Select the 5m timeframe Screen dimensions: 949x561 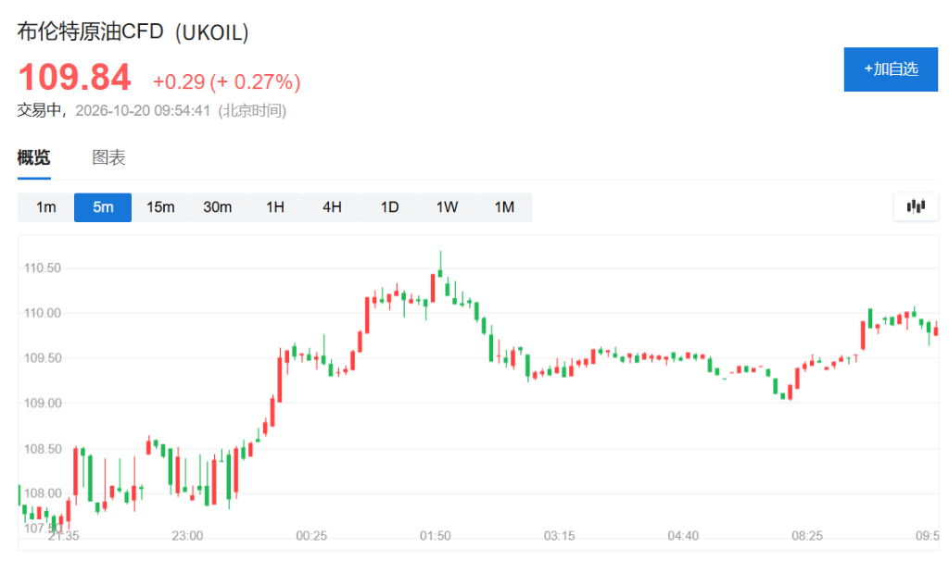[x=103, y=207]
